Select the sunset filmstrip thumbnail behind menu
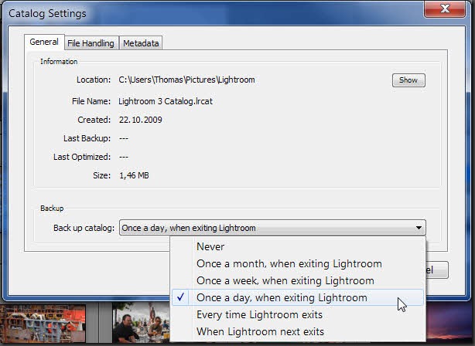The image size is (475, 346). (x=449, y=322)
